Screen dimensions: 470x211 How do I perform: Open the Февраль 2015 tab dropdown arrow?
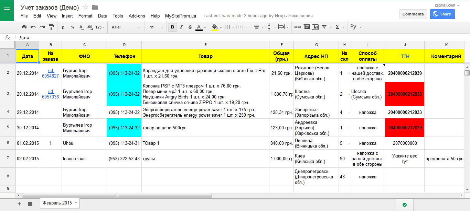coord(76,203)
